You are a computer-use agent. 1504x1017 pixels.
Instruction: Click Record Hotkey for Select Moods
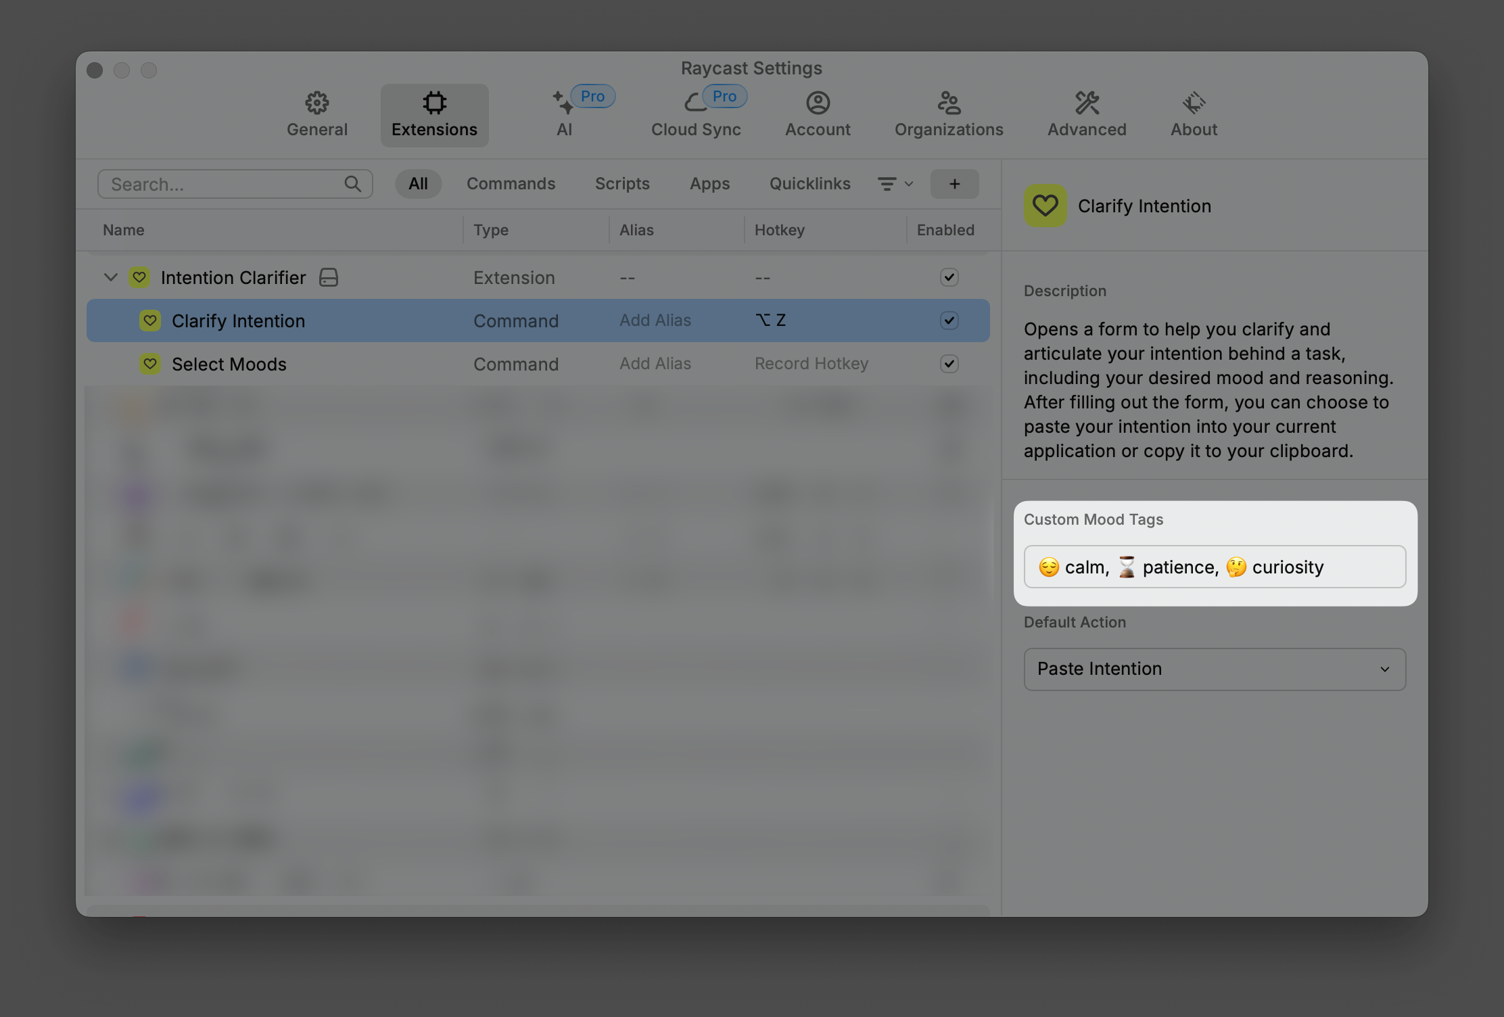coord(811,364)
